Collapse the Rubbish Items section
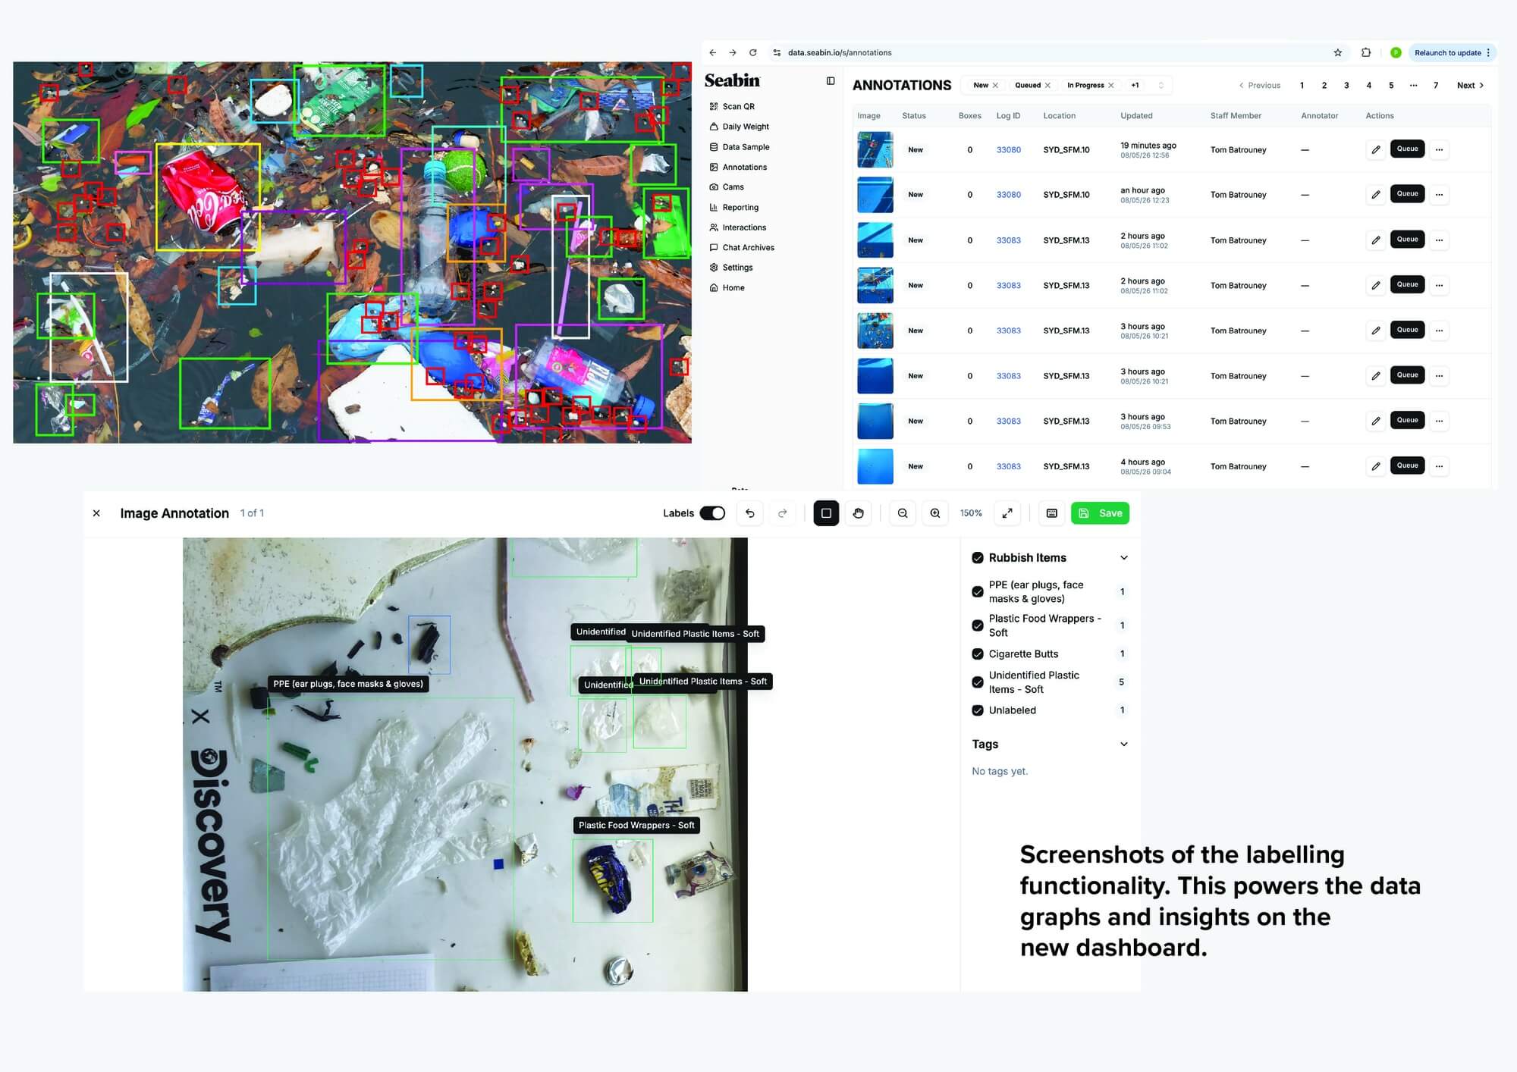 point(1124,558)
